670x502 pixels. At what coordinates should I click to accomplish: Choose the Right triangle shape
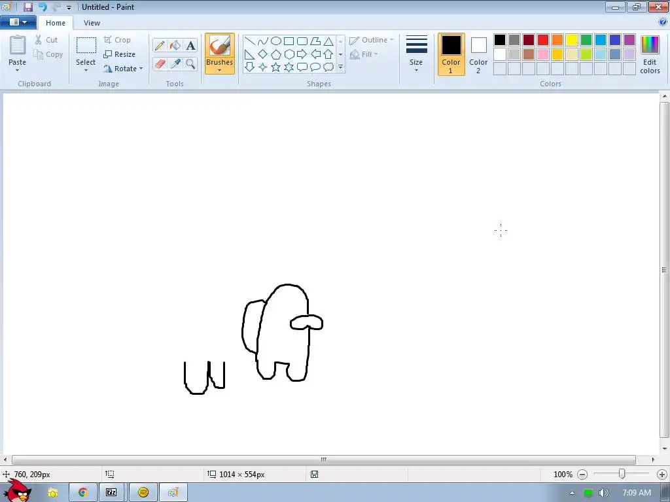pyautogui.click(x=249, y=54)
